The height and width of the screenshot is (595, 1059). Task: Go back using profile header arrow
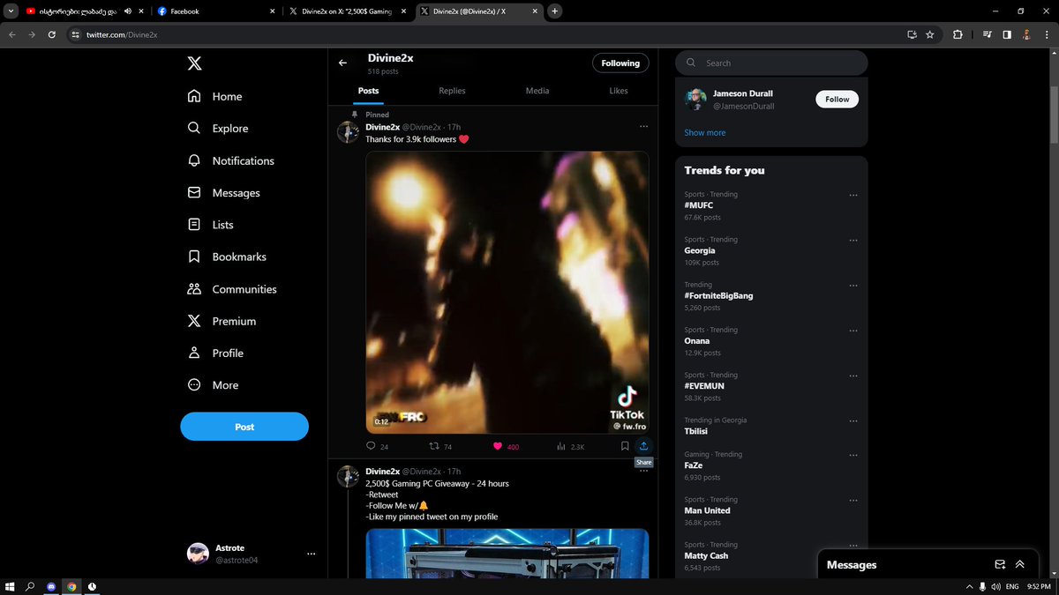tap(343, 63)
